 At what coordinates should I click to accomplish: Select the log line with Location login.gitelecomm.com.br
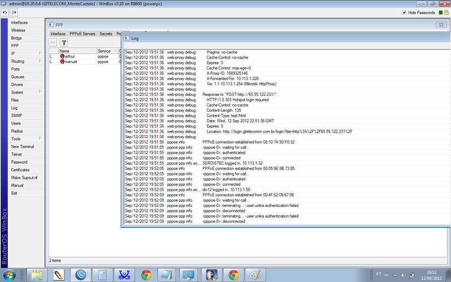tap(279, 131)
